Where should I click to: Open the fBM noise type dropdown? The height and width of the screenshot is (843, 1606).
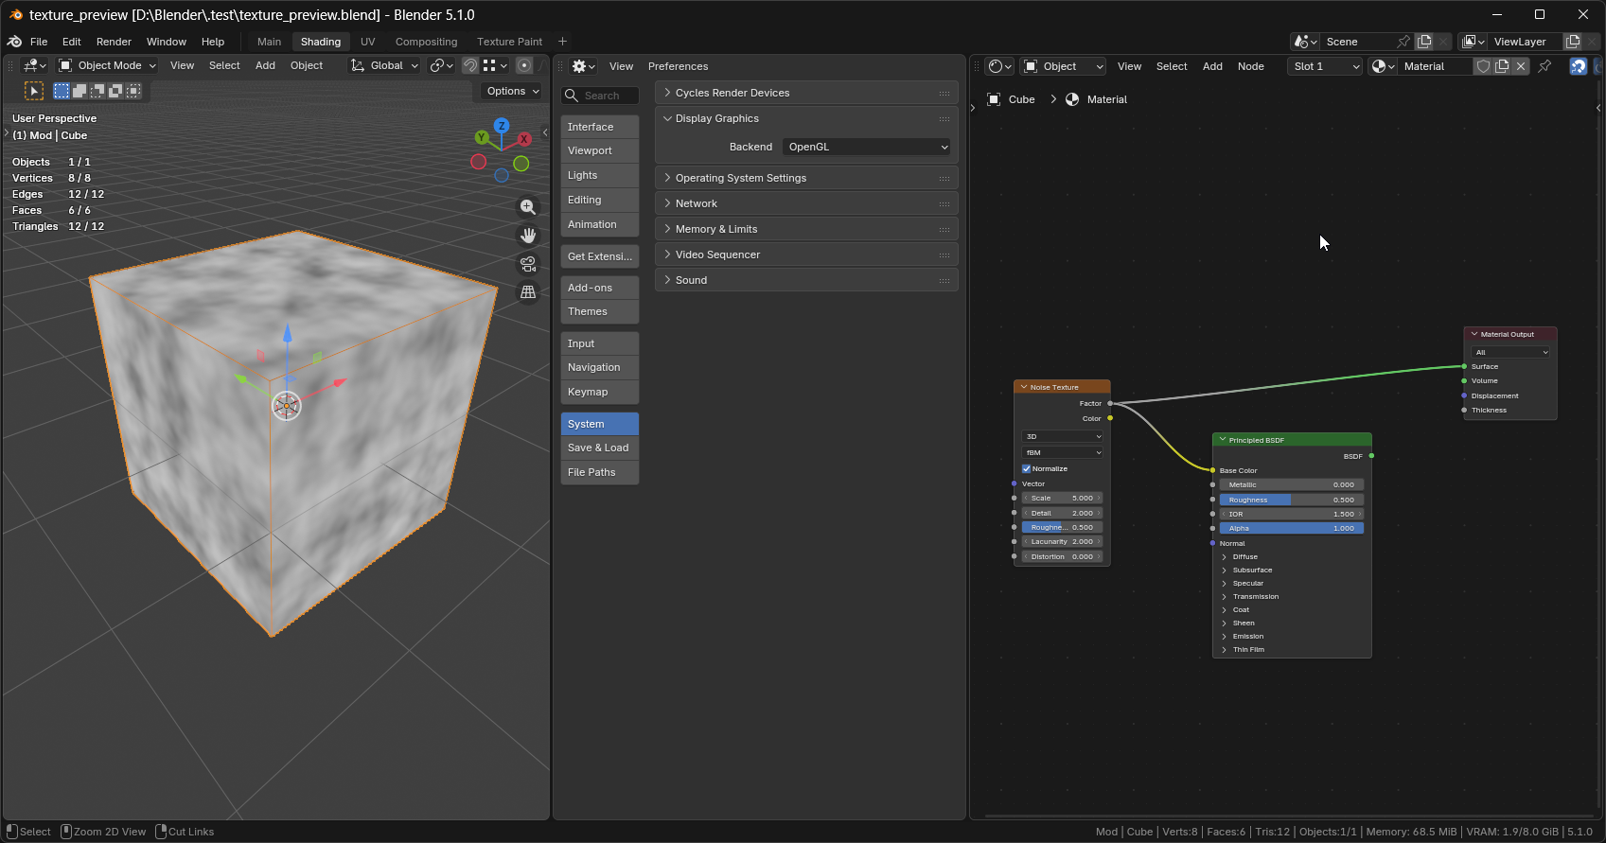pyautogui.click(x=1063, y=452)
